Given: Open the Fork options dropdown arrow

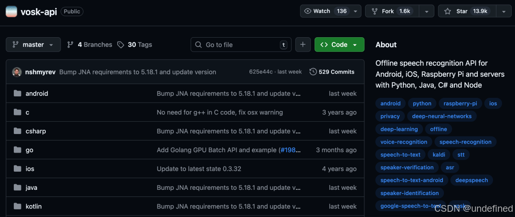Looking at the screenshot, I should pos(427,11).
